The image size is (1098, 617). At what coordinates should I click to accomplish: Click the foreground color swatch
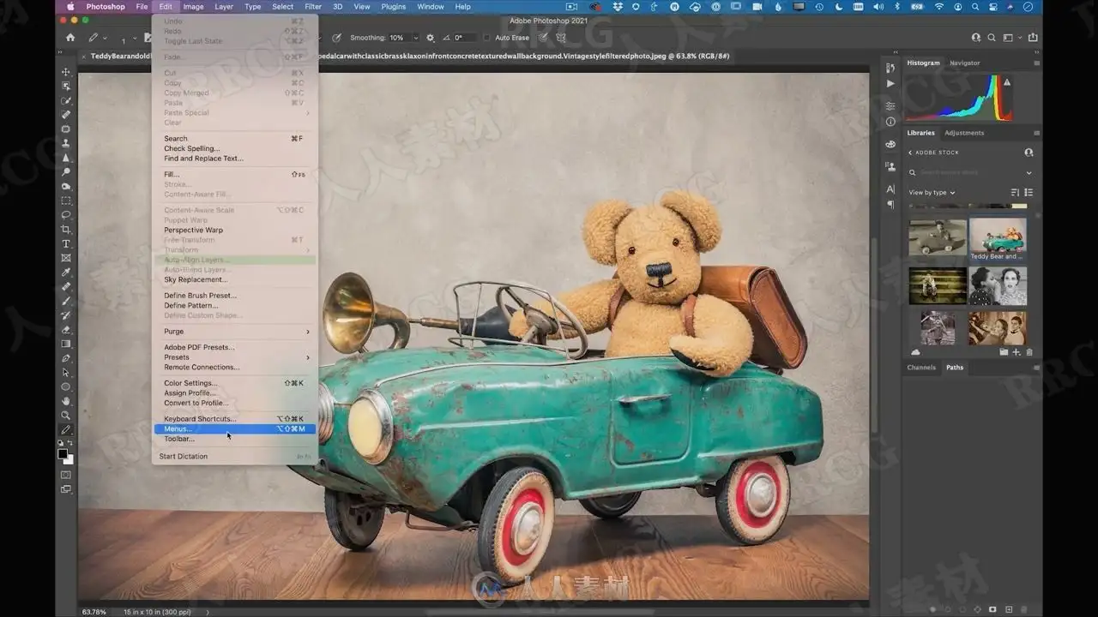pyautogui.click(x=63, y=454)
